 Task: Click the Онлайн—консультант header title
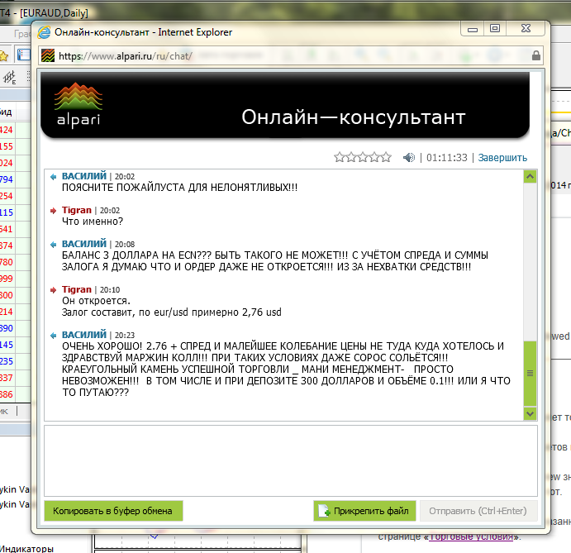click(x=354, y=117)
